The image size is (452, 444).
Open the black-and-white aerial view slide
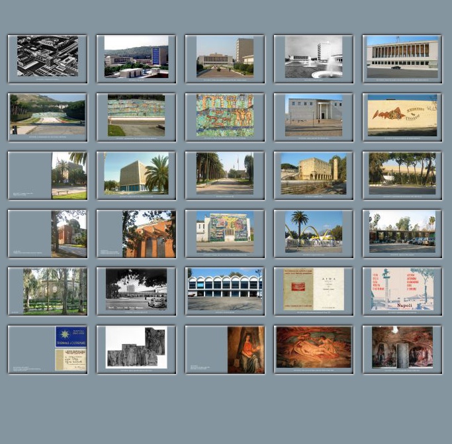[x=48, y=59]
